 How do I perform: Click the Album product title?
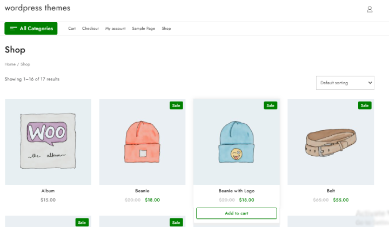coord(48,191)
